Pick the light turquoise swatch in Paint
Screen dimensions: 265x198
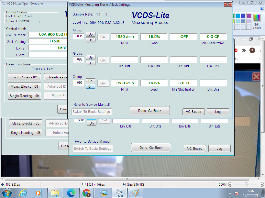tap(238, 21)
